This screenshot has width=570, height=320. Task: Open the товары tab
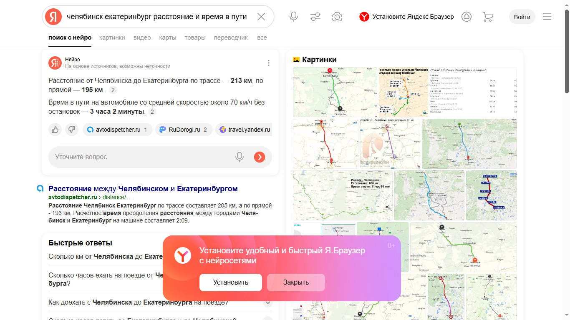coord(195,37)
